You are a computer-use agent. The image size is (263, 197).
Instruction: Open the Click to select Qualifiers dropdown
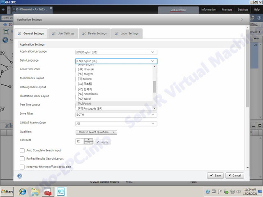[96, 132]
